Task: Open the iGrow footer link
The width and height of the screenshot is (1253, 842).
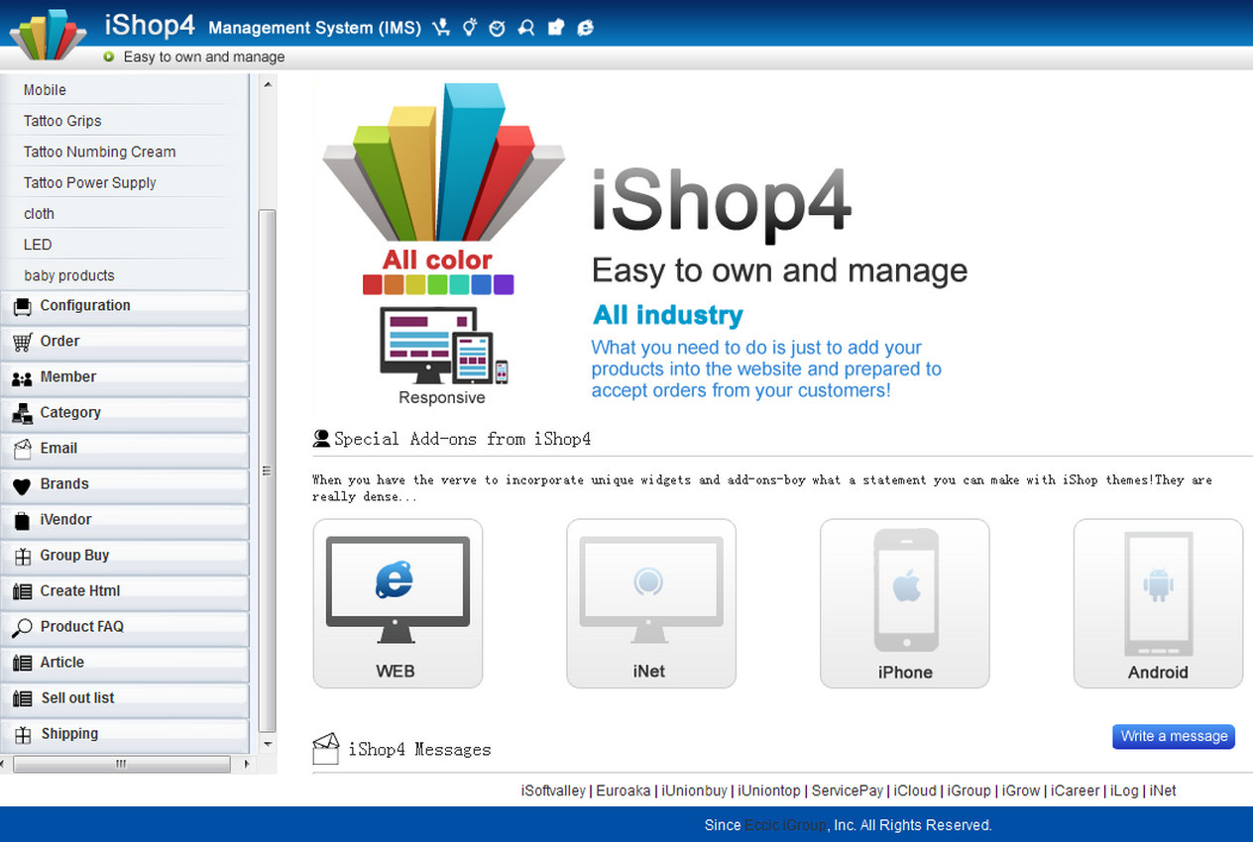Action: pos(1021,790)
